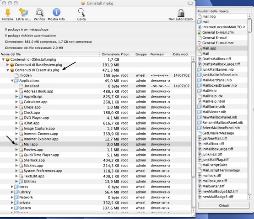Expand the System folder

[x=12, y=208]
